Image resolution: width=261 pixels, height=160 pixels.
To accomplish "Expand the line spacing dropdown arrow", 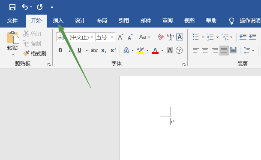I will pyautogui.click(x=253, y=50).
